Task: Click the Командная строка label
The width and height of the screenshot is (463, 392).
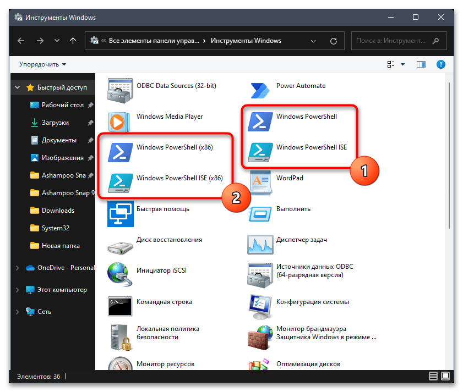Action: tap(164, 302)
